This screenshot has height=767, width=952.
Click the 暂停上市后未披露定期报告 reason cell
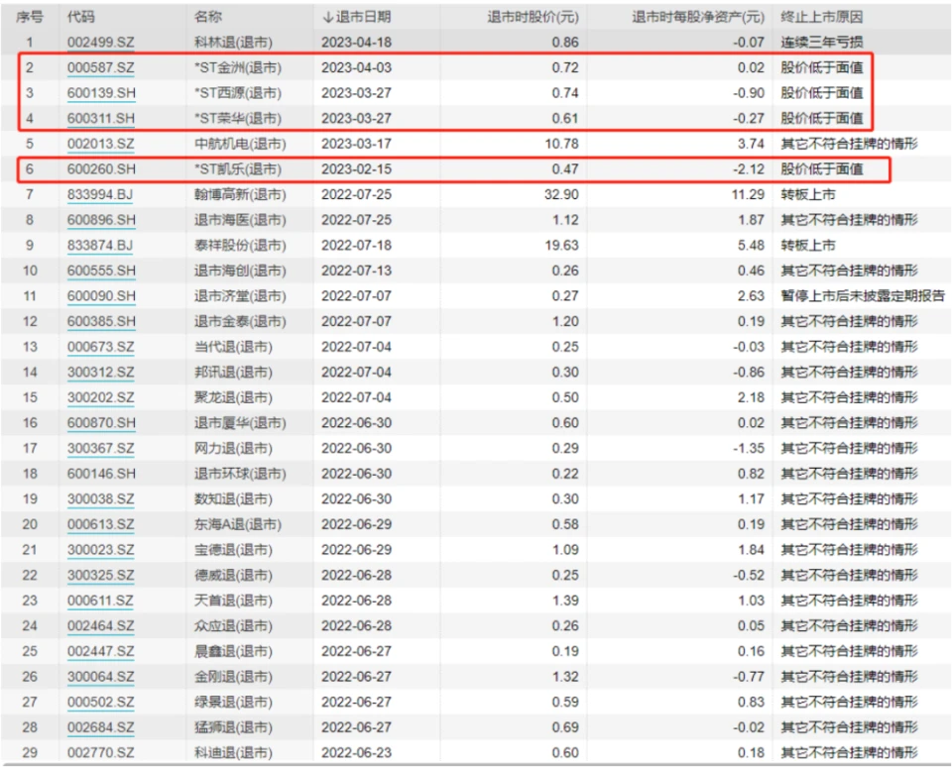coord(859,296)
